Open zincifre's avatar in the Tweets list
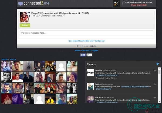The image size is (162, 113). pyautogui.click(x=90, y=72)
